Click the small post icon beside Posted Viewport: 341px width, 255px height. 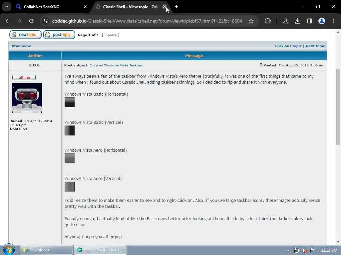[x=261, y=65]
